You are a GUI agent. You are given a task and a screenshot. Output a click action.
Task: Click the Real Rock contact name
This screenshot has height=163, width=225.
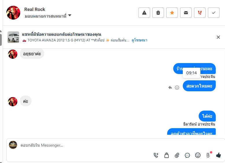pyautogui.click(x=35, y=10)
